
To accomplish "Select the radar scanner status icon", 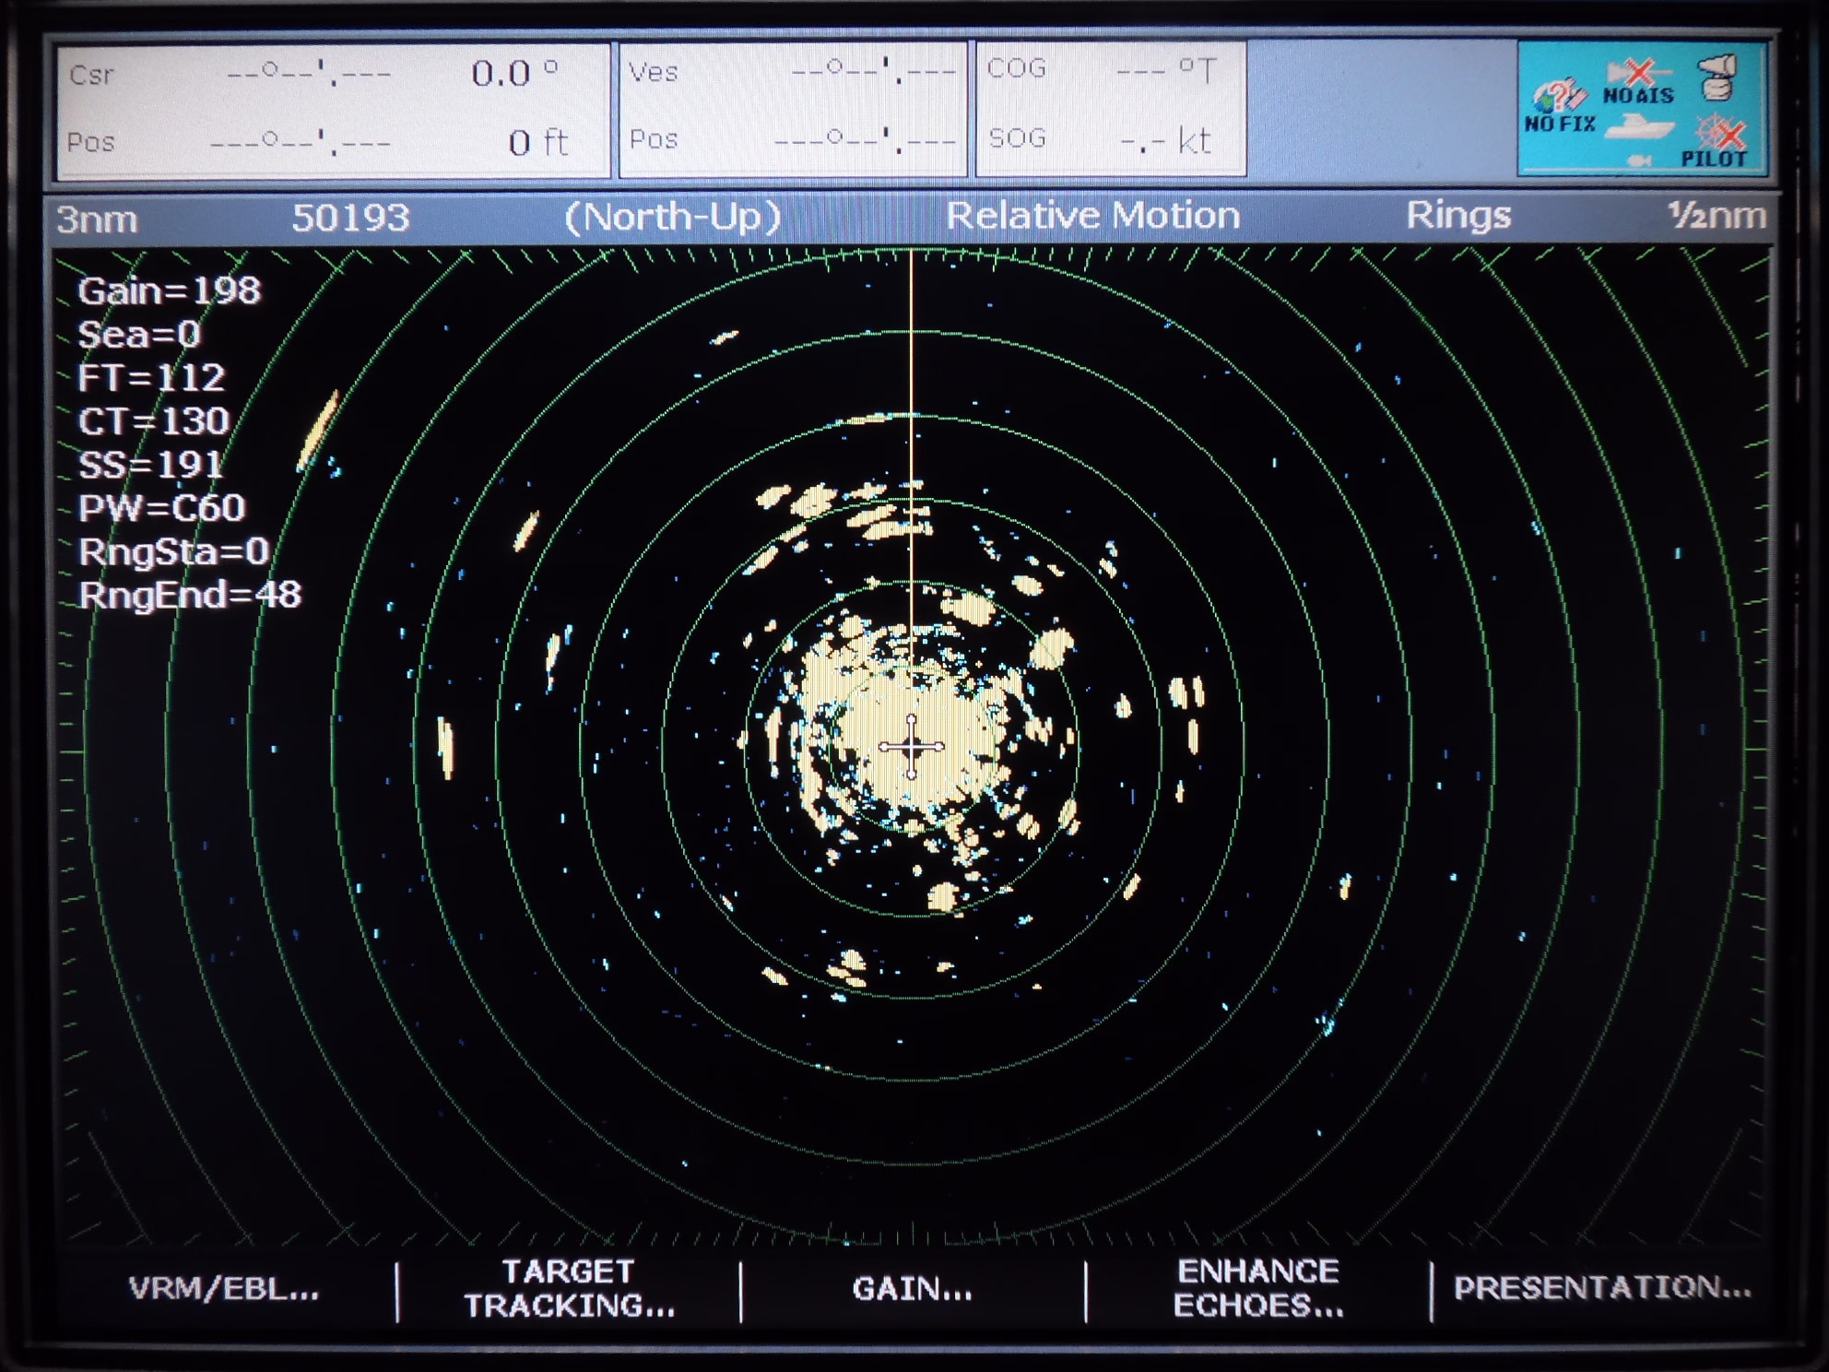I will [1717, 77].
